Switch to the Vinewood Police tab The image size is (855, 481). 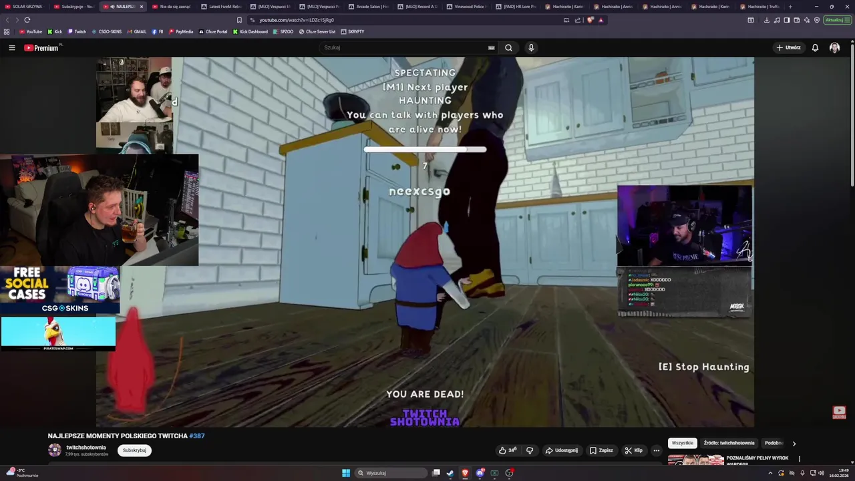tap(466, 7)
